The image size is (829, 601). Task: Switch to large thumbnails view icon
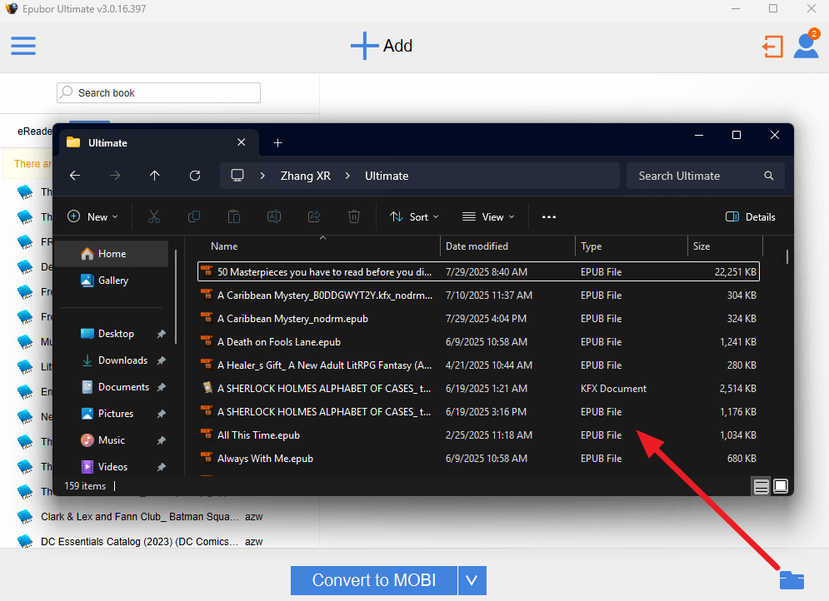pyautogui.click(x=781, y=486)
